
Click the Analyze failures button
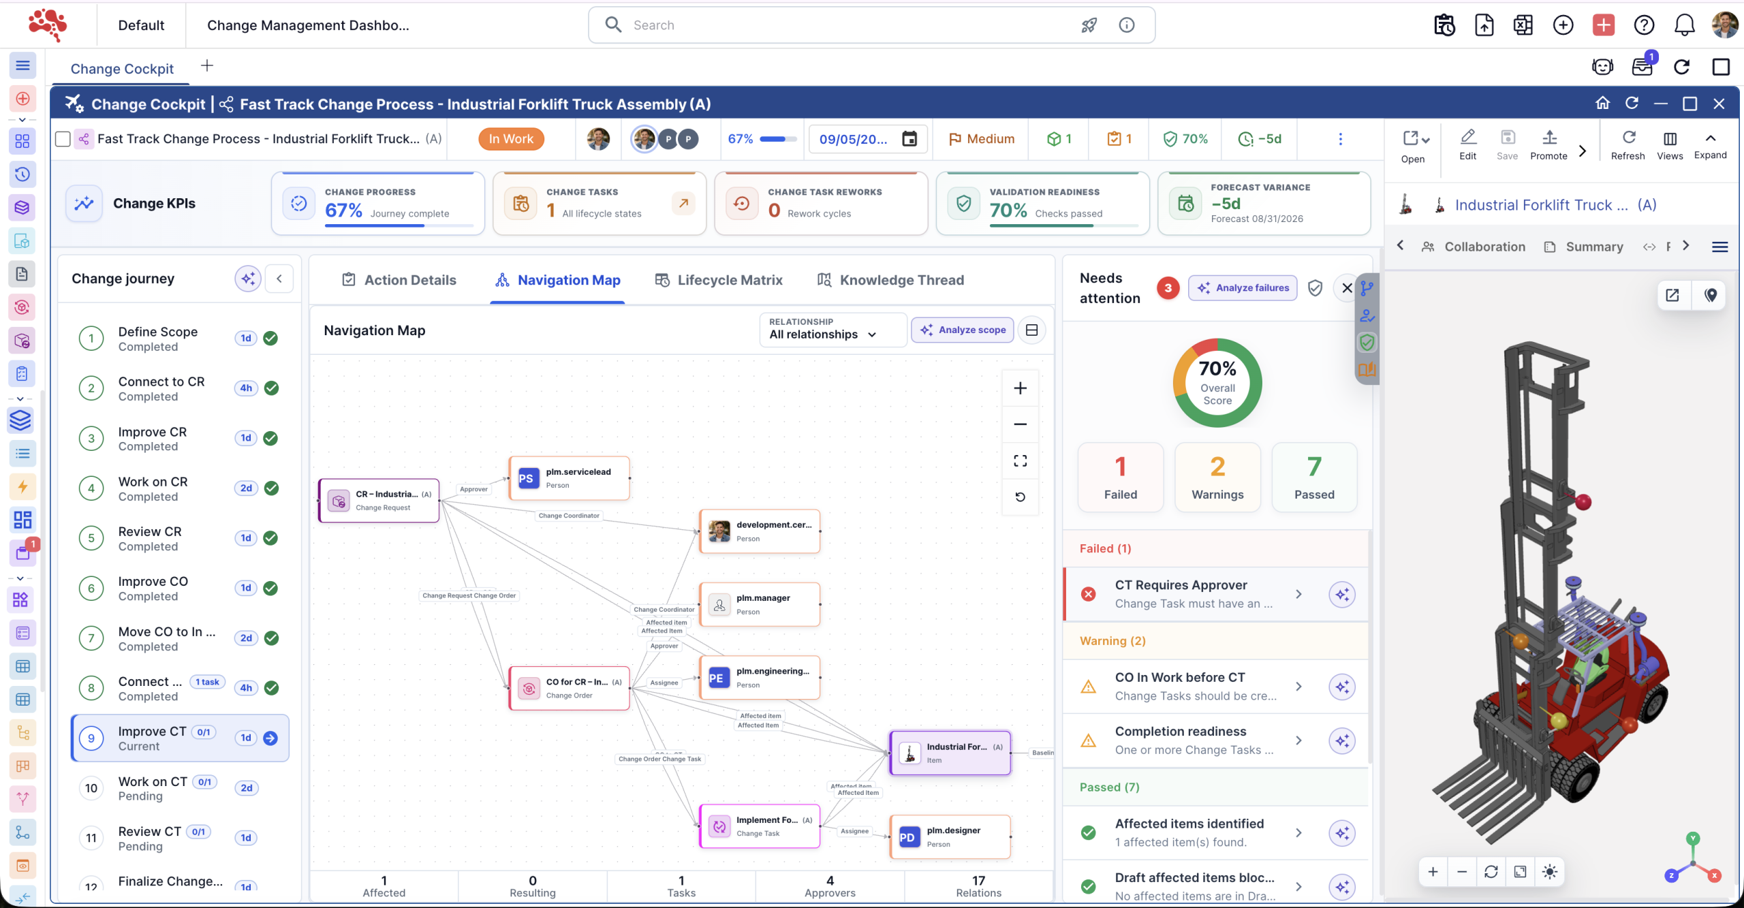(x=1243, y=288)
